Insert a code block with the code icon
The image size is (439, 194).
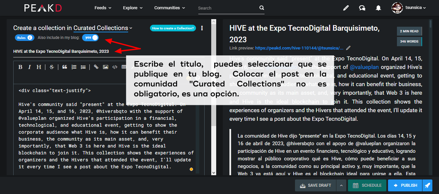pyautogui.click(x=115, y=67)
